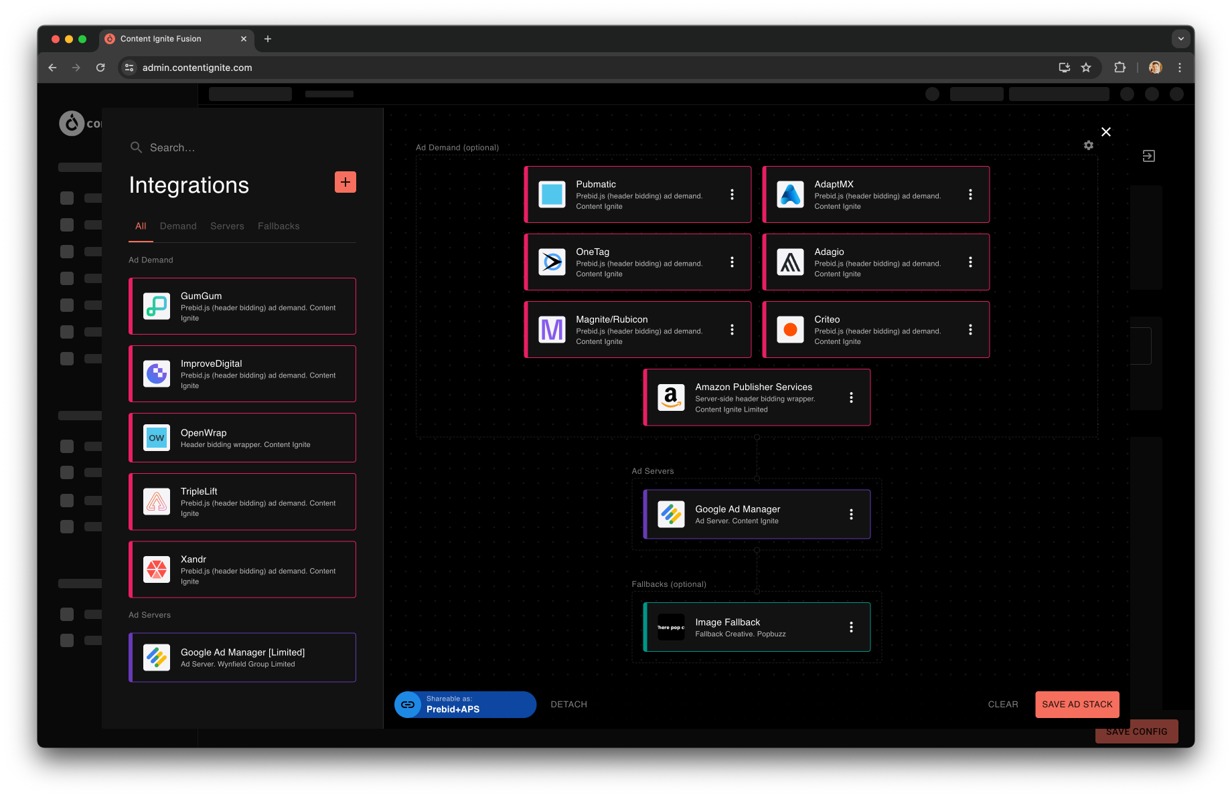Open options menu for Google Ad Manager
This screenshot has width=1232, height=797.
852,515
